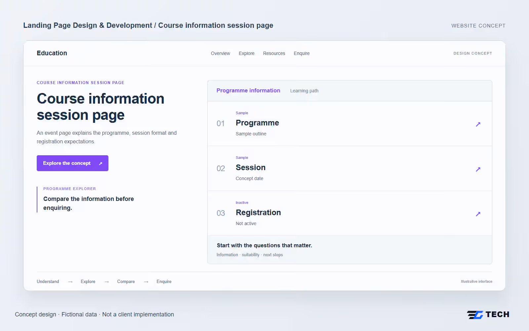Click the large Course information session page heading
Image resolution: width=529 pixels, height=331 pixels.
(x=101, y=107)
